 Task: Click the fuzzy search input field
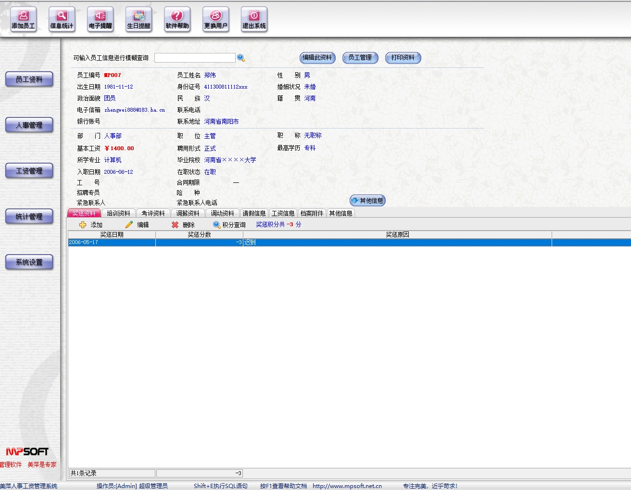(x=195, y=58)
